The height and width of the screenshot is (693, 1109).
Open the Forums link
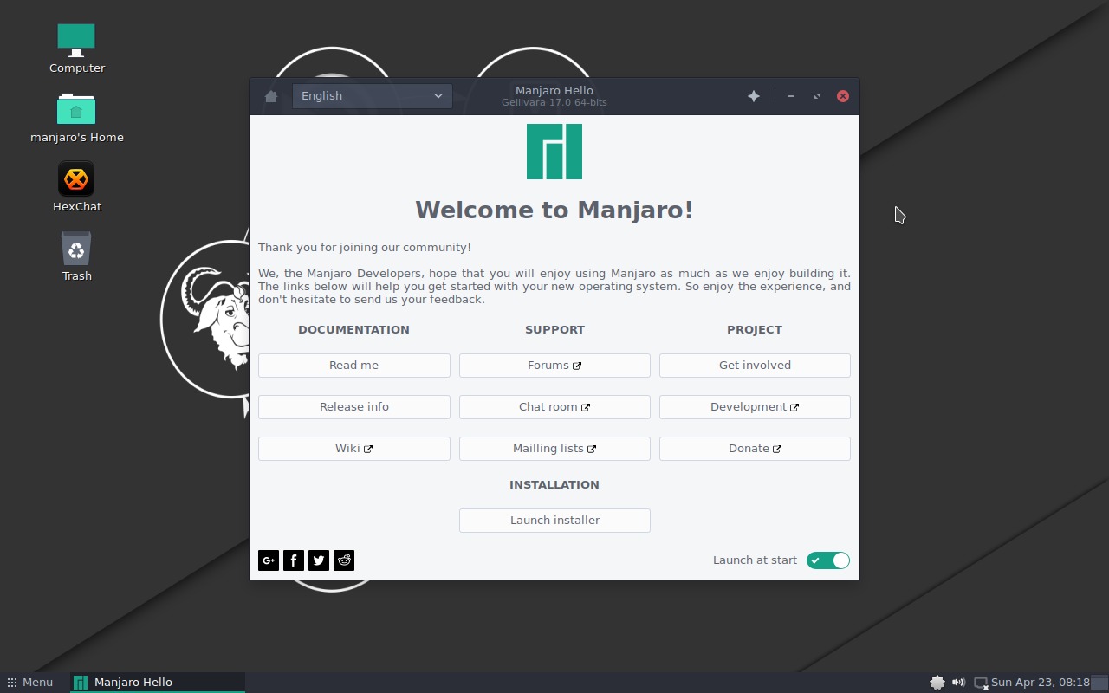click(x=554, y=365)
